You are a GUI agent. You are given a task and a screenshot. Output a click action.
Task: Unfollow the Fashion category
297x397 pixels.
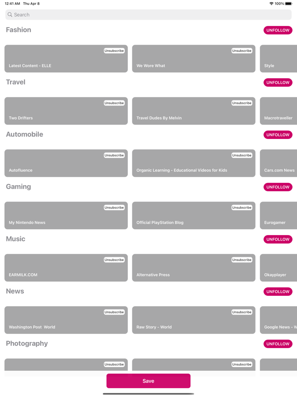(x=277, y=30)
